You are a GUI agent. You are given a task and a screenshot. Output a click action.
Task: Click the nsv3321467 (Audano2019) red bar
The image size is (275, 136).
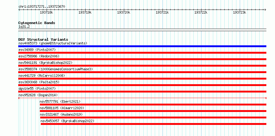[153, 117]
